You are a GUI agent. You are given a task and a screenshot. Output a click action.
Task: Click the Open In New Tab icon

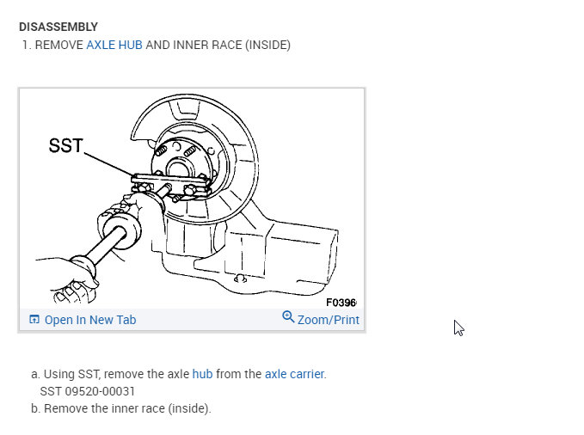[x=34, y=320]
